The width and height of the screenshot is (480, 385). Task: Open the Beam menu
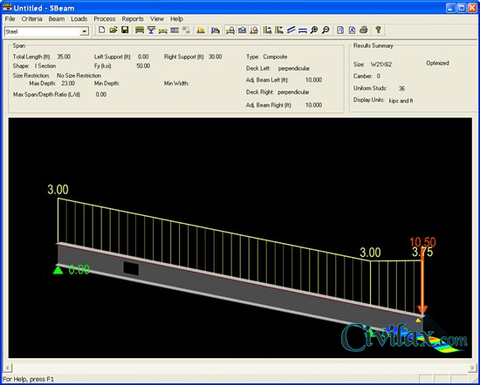pyautogui.click(x=57, y=19)
